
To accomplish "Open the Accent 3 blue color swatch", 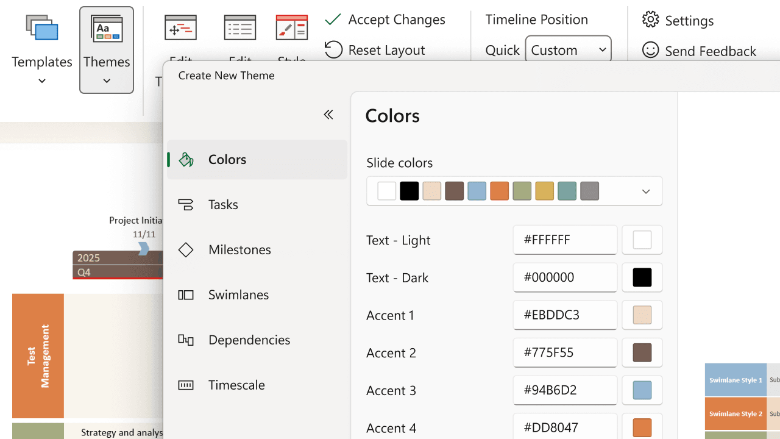I will 642,390.
